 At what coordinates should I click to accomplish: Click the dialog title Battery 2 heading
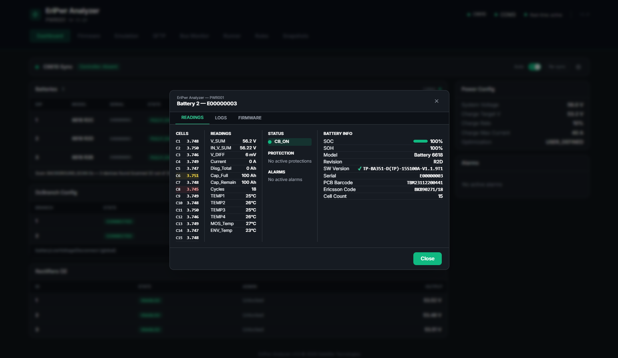click(207, 104)
